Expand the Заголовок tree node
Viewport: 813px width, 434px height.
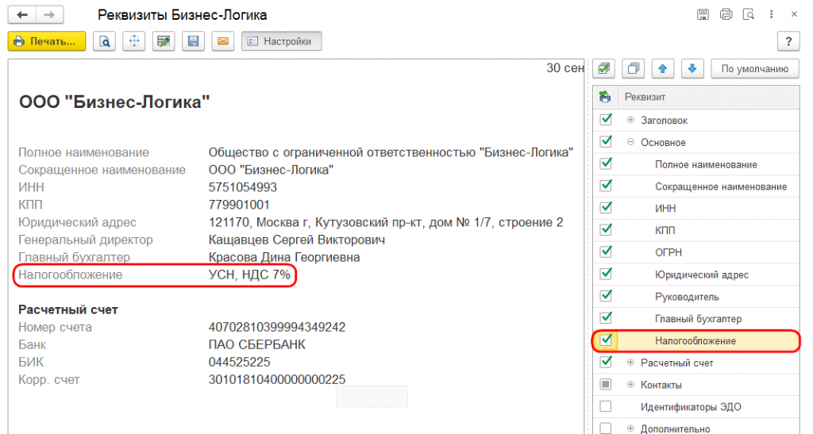point(630,120)
